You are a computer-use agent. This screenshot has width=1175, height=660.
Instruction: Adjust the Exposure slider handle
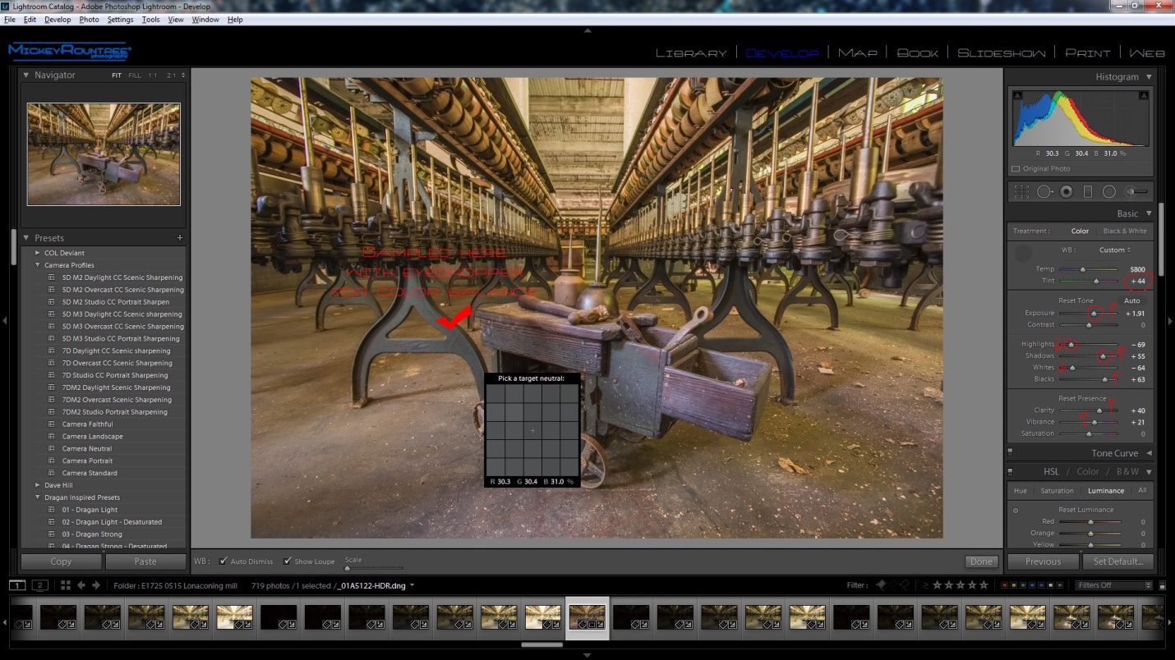tap(1094, 314)
